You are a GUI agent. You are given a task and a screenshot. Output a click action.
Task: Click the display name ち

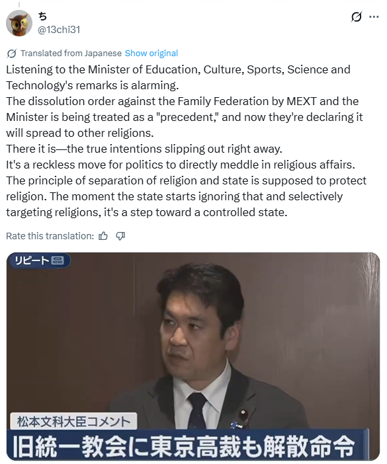(x=42, y=17)
